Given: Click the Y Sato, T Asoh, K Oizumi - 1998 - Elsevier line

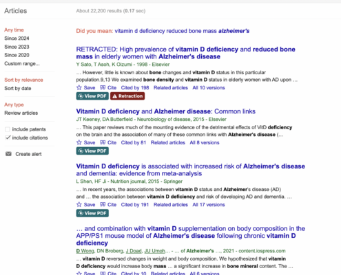Looking at the screenshot, I should tap(123, 65).
